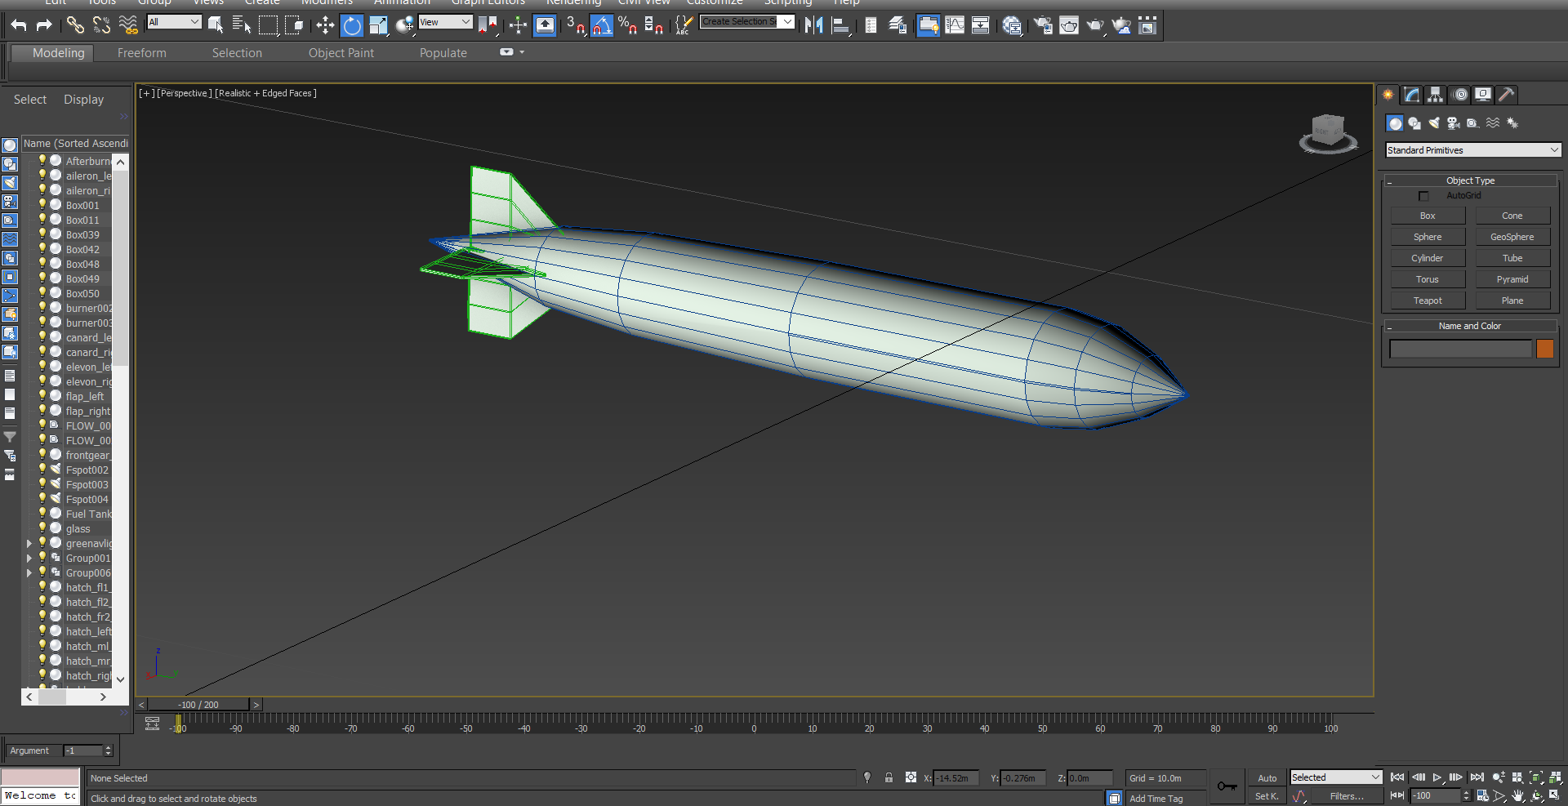Screen dimensions: 1568x806
Task: Expand the Group006 tree item
Action: click(x=29, y=572)
